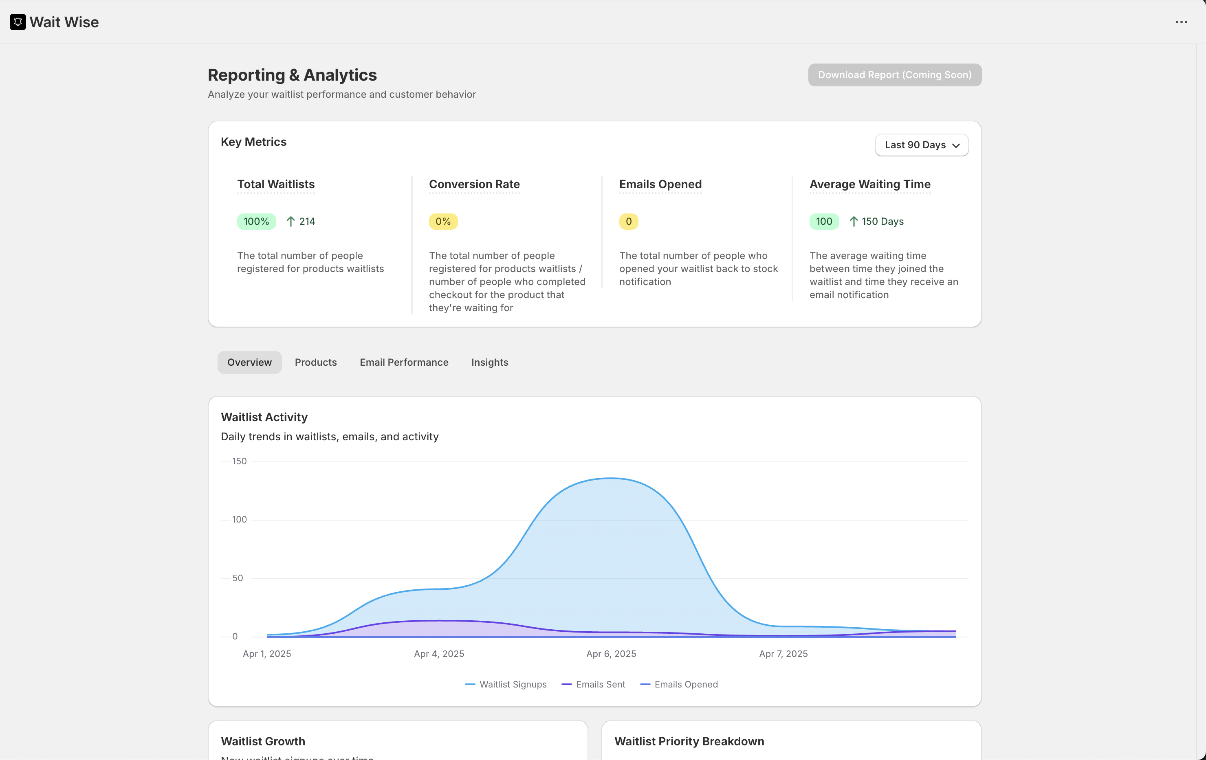Switch to the Products tab
This screenshot has height=760, width=1206.
pos(315,362)
